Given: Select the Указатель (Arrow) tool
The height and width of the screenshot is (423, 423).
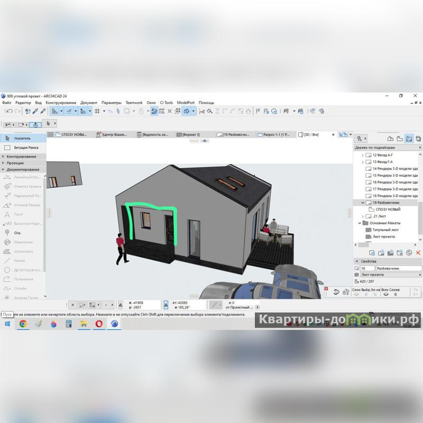Looking at the screenshot, I should [21, 138].
